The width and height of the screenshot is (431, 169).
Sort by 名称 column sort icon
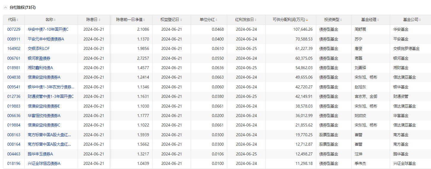pyautogui.click(x=55, y=20)
